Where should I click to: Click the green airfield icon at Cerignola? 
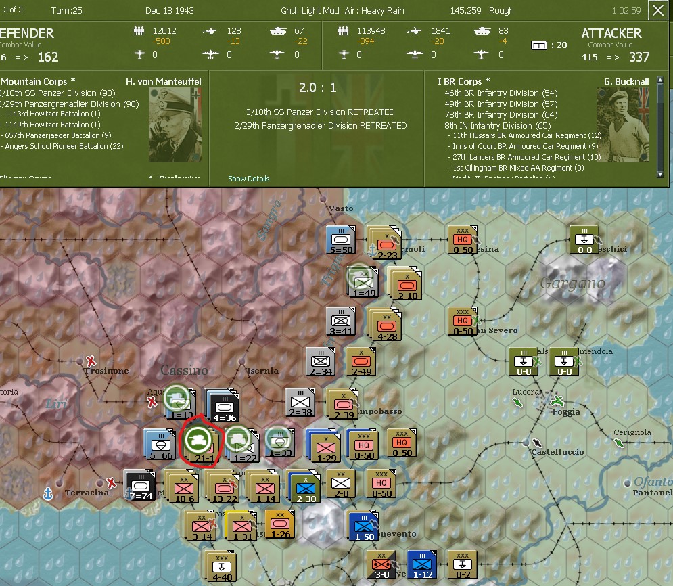[x=619, y=443]
